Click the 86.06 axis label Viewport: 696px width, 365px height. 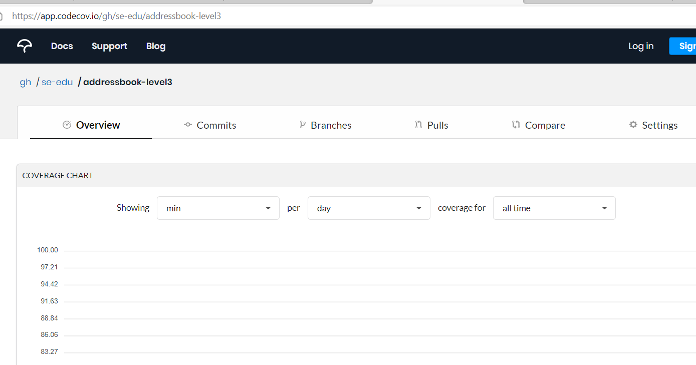click(x=49, y=335)
